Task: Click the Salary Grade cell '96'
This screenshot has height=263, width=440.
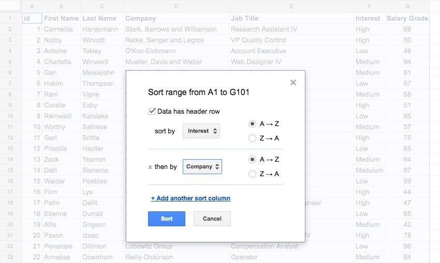Action: coord(407,246)
